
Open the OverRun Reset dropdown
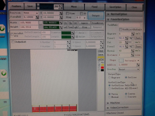[129, 69]
